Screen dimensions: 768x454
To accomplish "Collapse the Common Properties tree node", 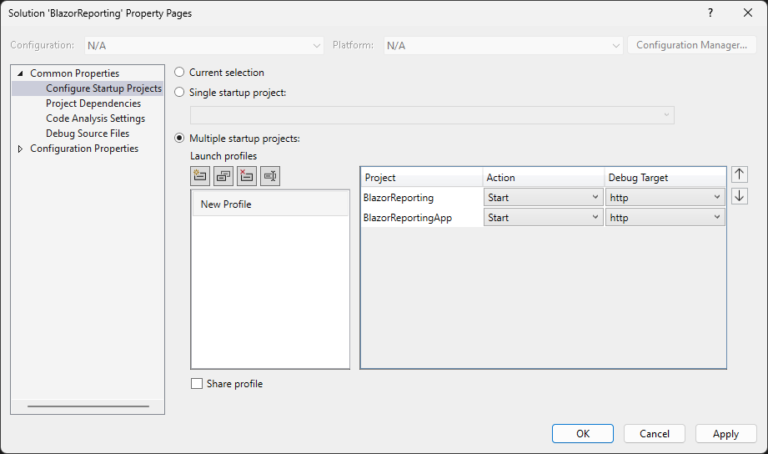I will 21,73.
